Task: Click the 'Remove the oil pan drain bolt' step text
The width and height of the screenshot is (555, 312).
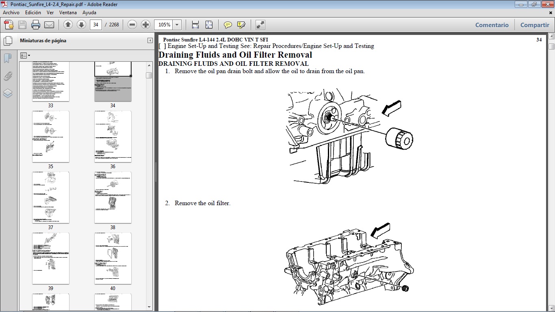Action: pos(270,71)
